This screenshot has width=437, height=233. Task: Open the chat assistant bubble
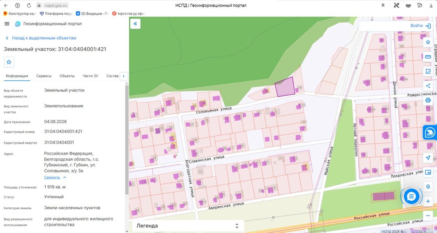(411, 197)
